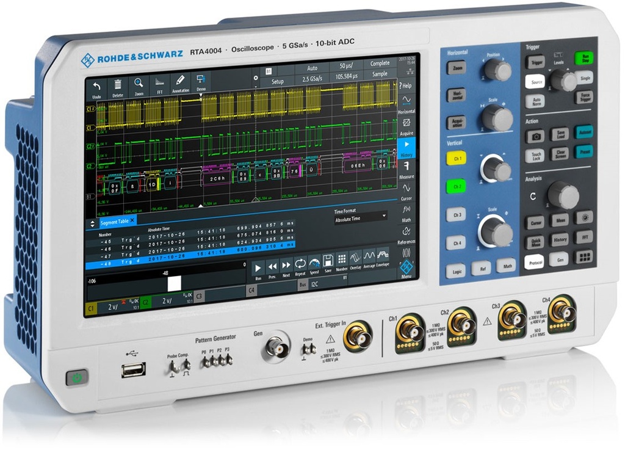Push the green power button on the front

click(x=77, y=377)
